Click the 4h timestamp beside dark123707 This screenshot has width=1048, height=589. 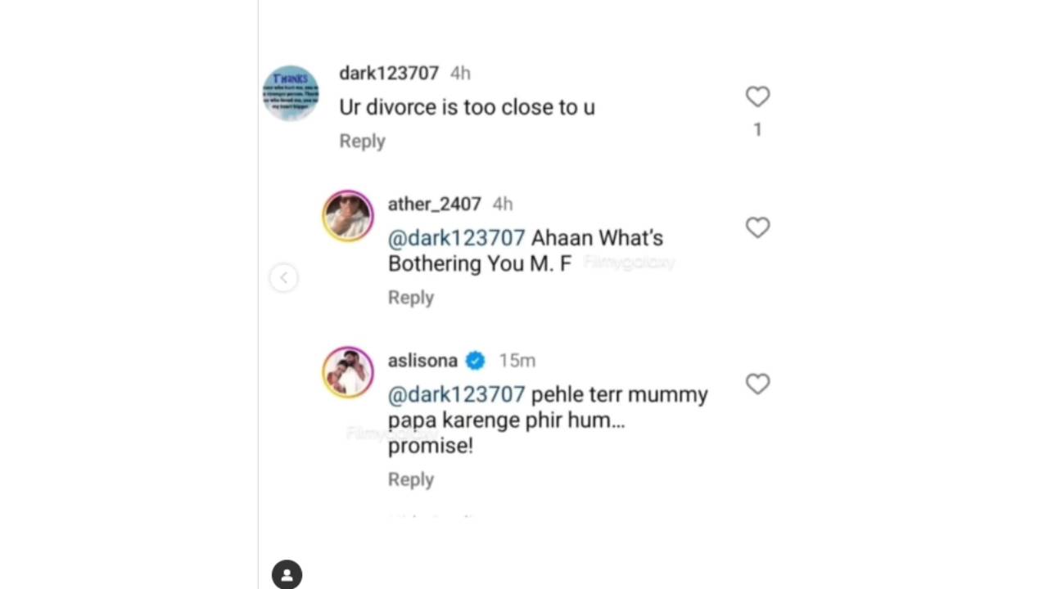[x=460, y=74]
